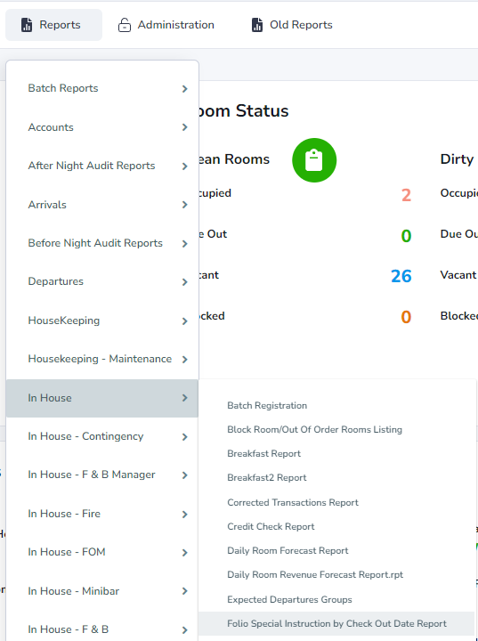Screen dimensions: 478x641
Task: Click the Vacant clean rooms count 26
Action: (401, 276)
